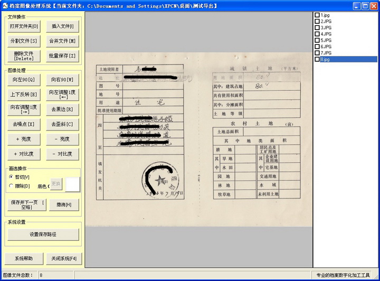Check the box for 1.jpg
380x281 pixels.
point(317,15)
